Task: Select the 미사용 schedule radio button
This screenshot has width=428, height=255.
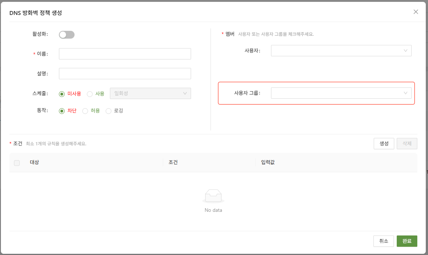Action: pyautogui.click(x=62, y=94)
